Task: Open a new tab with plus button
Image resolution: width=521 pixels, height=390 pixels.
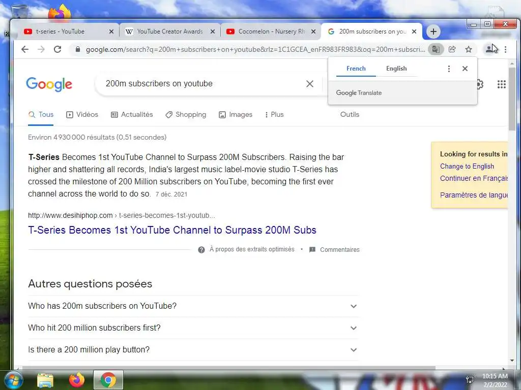Action: (433, 31)
